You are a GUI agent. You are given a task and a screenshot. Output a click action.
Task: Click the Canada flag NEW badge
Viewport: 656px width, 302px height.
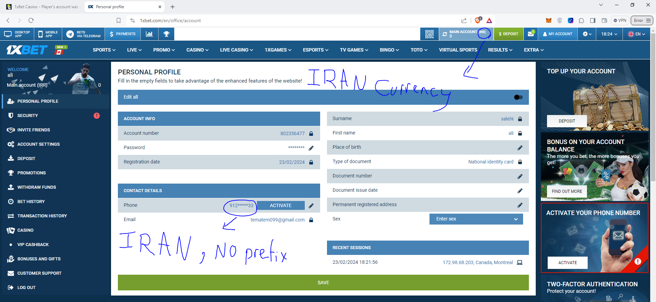point(60,50)
